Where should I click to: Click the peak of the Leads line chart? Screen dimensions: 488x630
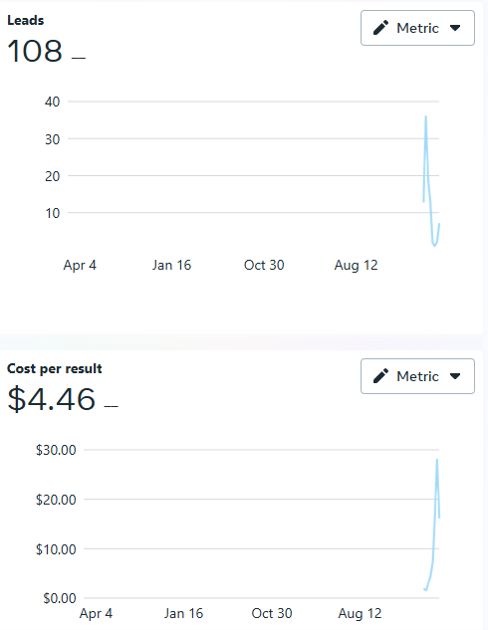click(425, 116)
